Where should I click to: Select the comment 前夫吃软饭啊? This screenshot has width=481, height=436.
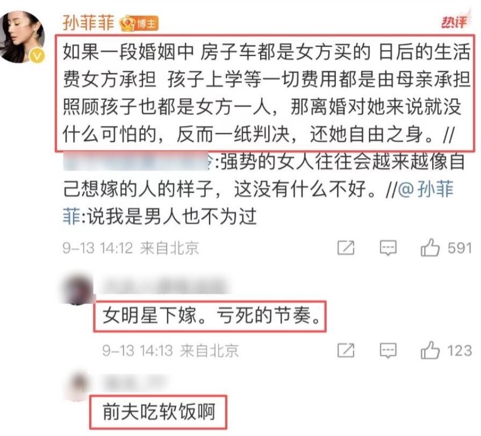(159, 412)
